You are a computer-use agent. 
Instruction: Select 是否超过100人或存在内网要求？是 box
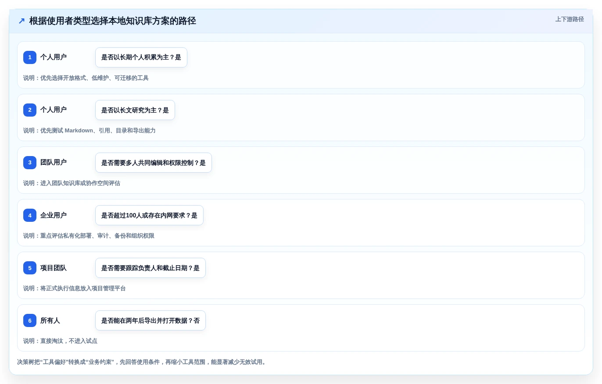pyautogui.click(x=149, y=215)
